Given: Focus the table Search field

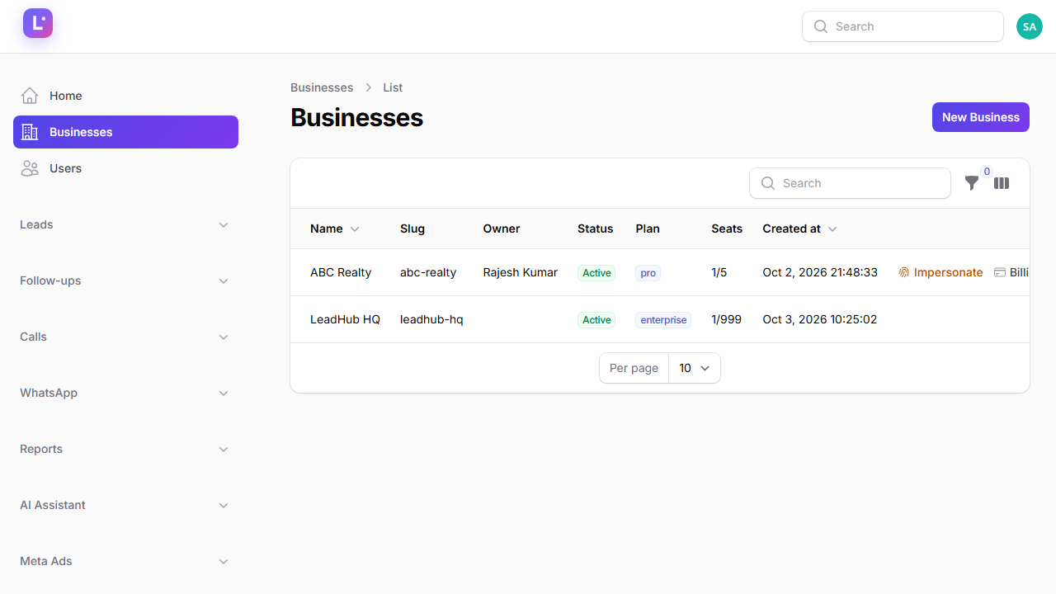Looking at the screenshot, I should coord(850,183).
